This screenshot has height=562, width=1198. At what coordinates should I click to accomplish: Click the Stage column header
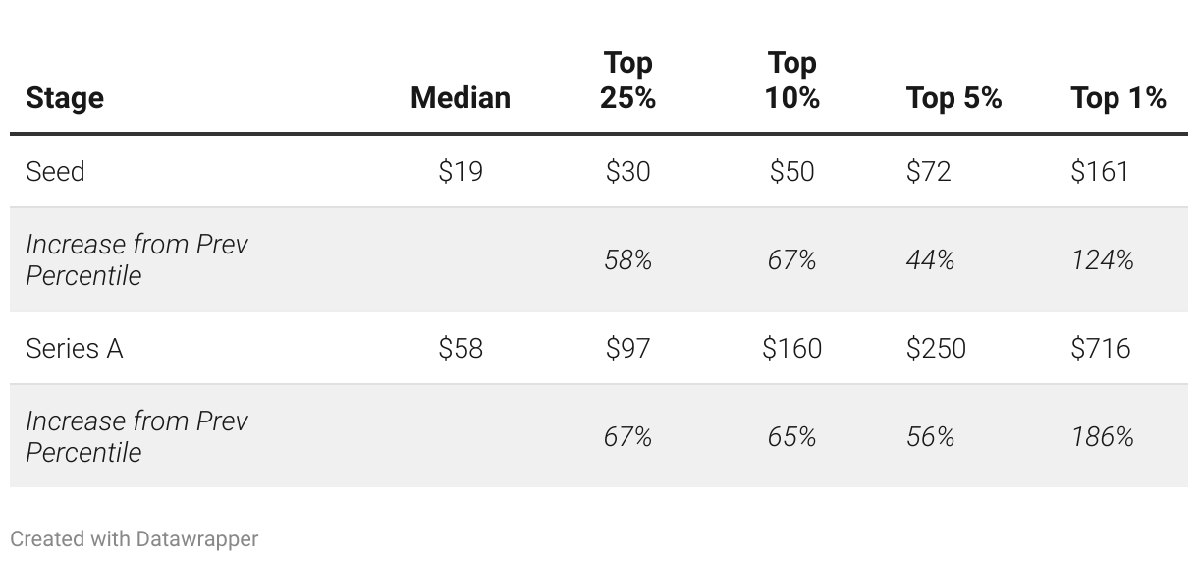(65, 98)
